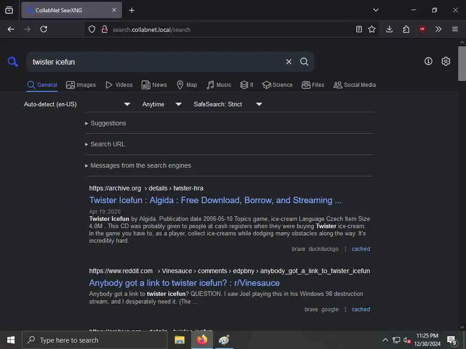Screen dimensions: 466x349
Task: Open the Auto-detect (en-US) language dropdown
Action: click(77, 104)
